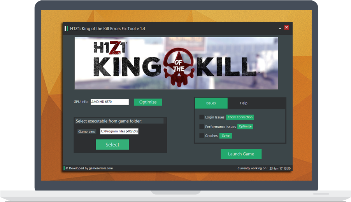The image size is (351, 202).
Task: Enable the Crashes checkbox
Action: tap(202, 136)
